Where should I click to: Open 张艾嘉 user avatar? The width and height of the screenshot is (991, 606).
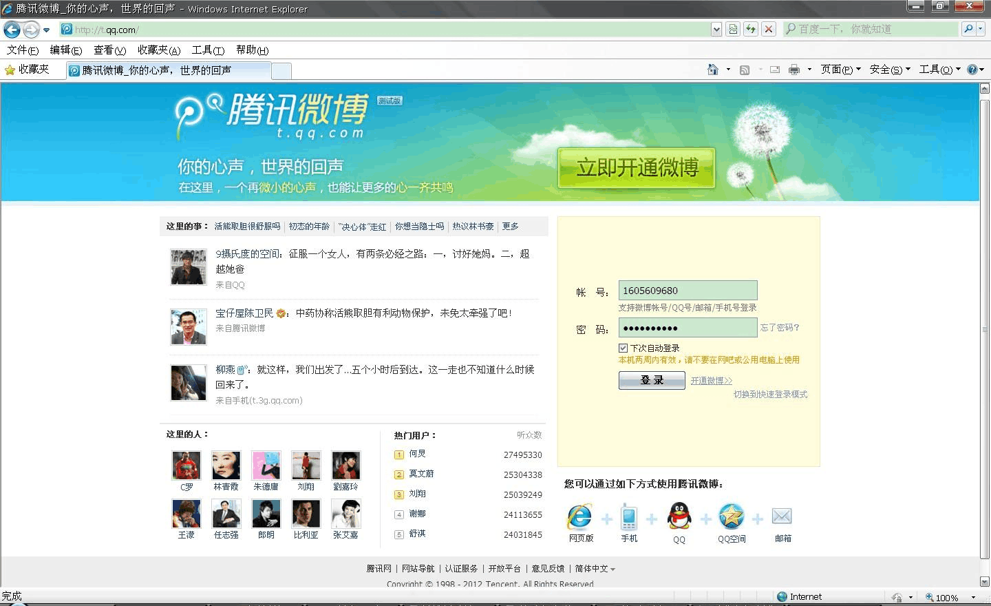click(x=346, y=514)
